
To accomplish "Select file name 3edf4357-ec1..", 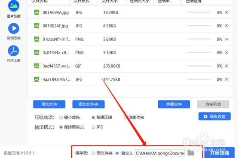I will (x=56, y=66).
